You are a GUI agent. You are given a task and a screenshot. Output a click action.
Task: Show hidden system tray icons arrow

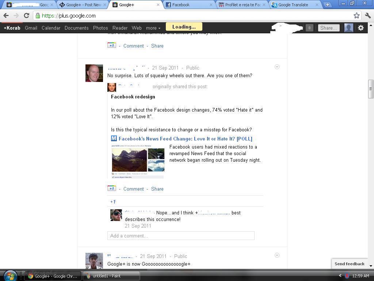click(x=340, y=276)
